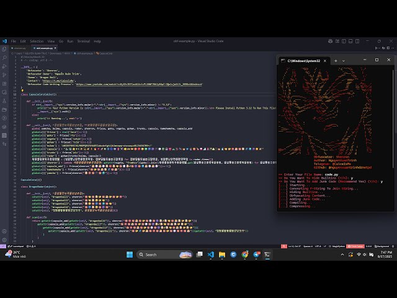Click Spaces indentation in status bar

click(308, 246)
